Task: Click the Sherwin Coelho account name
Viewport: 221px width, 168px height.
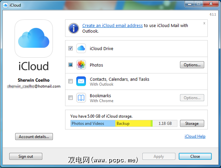Action: click(33, 80)
